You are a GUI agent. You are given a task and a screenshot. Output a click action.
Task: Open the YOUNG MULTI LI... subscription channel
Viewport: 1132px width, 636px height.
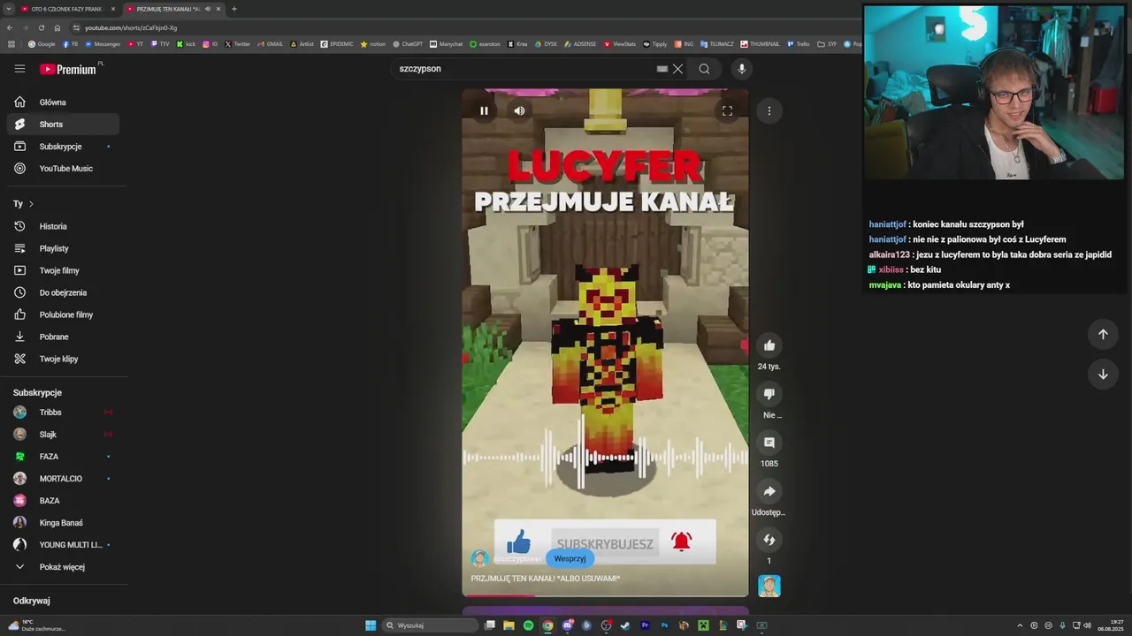pyautogui.click(x=63, y=545)
